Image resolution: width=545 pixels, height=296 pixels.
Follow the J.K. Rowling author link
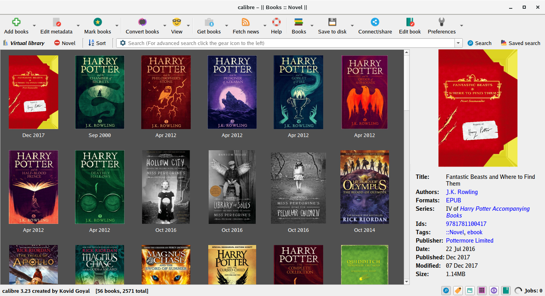(462, 192)
